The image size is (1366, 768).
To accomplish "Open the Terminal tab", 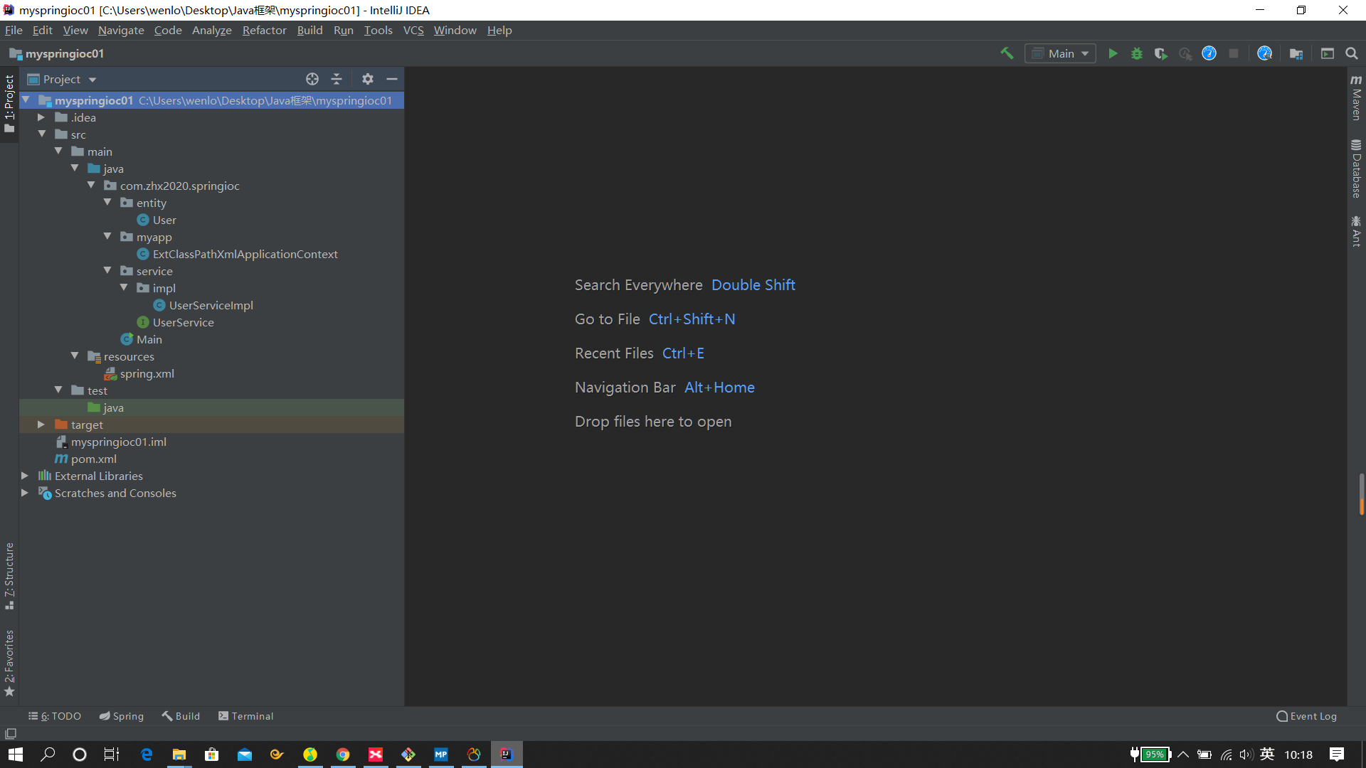I will click(245, 716).
